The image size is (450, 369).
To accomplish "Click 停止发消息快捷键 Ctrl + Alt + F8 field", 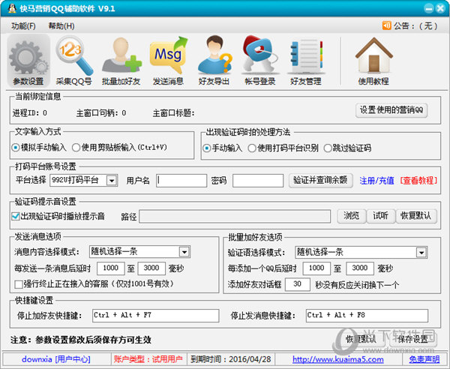I will tap(367, 316).
